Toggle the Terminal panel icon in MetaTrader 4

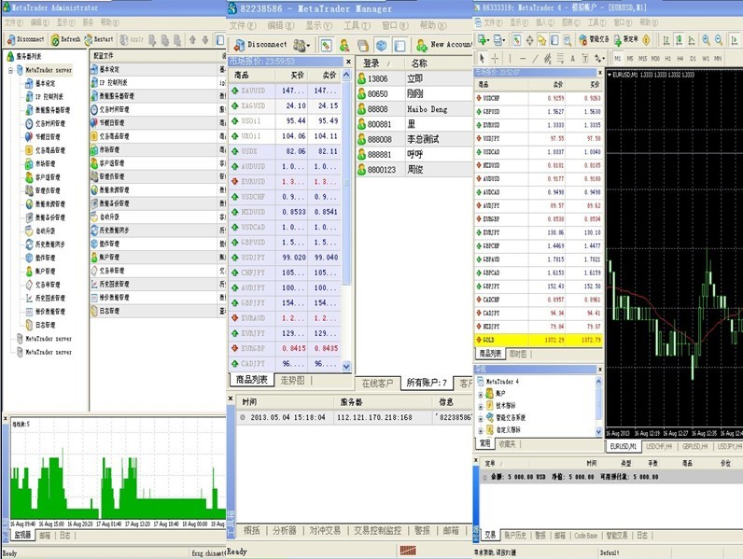554,40
